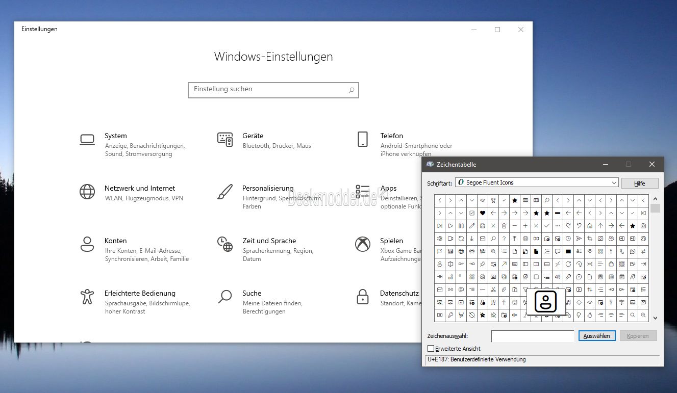Open Konten settings
This screenshot has width=677, height=393.
pos(115,241)
